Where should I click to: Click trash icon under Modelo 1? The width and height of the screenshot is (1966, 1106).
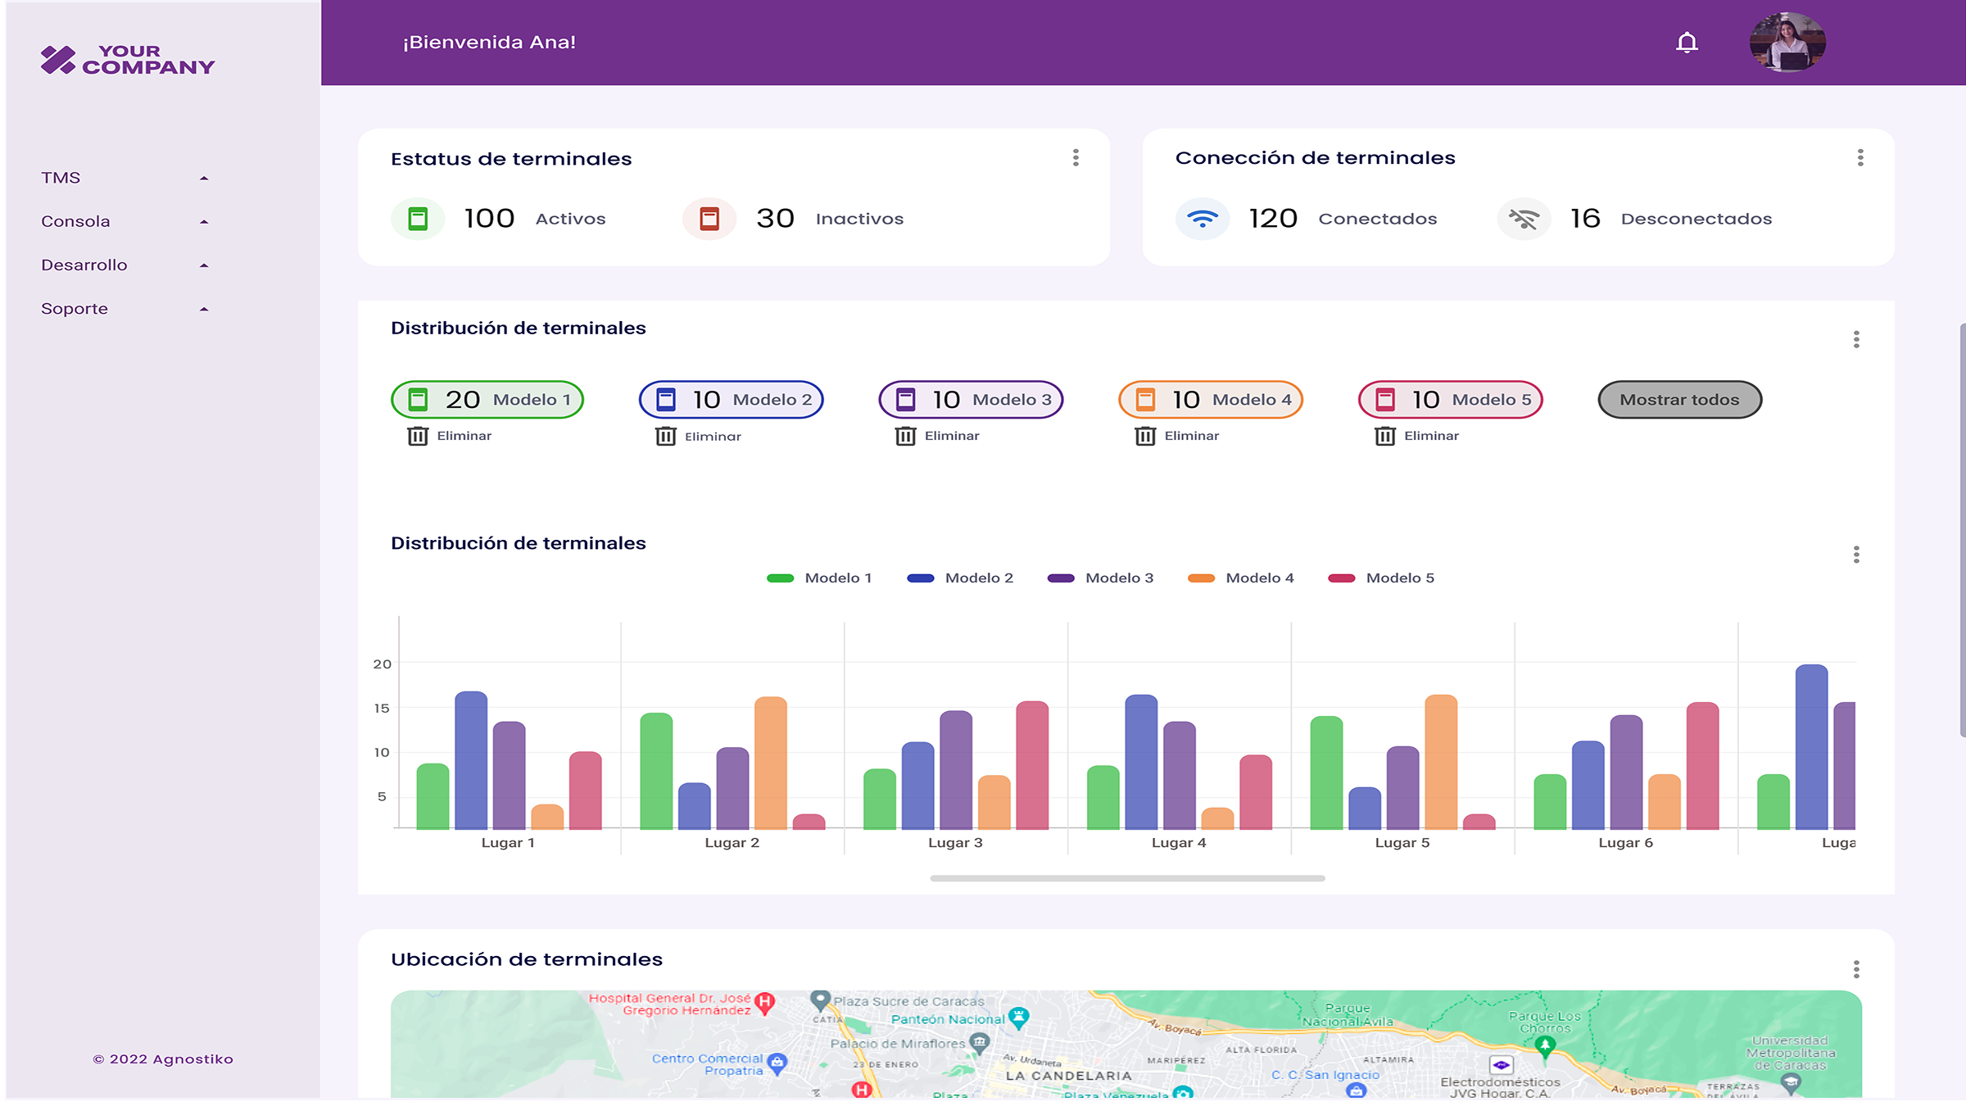(x=418, y=436)
